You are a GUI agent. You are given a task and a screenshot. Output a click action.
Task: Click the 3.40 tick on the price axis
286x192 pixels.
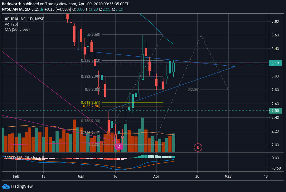click(275, 49)
